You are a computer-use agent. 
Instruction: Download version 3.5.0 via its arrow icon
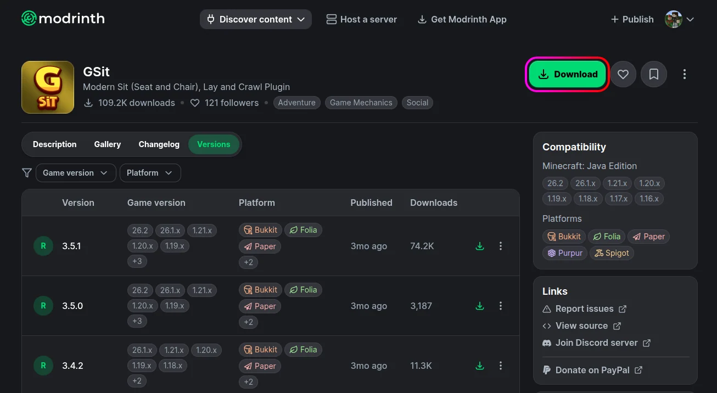click(x=480, y=306)
